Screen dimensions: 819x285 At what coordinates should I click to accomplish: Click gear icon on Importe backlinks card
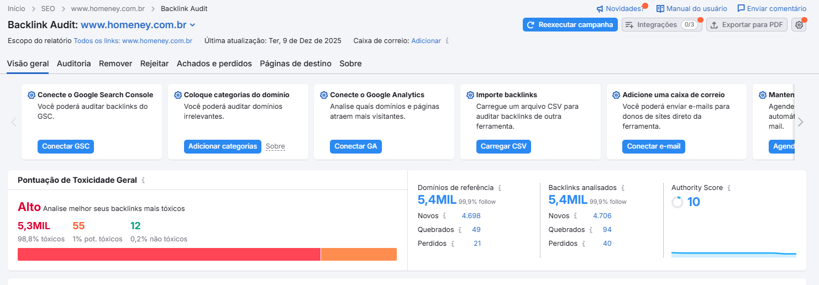point(470,95)
